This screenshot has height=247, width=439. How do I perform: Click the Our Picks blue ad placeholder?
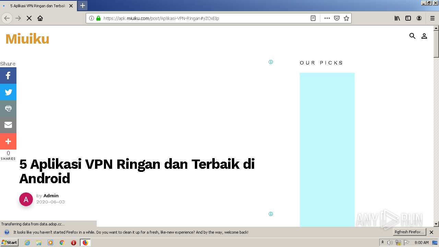[327, 150]
